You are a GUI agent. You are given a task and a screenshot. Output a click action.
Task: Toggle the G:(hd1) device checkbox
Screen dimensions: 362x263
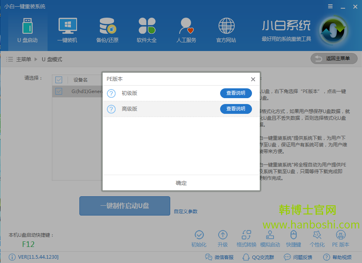[x=58, y=91]
